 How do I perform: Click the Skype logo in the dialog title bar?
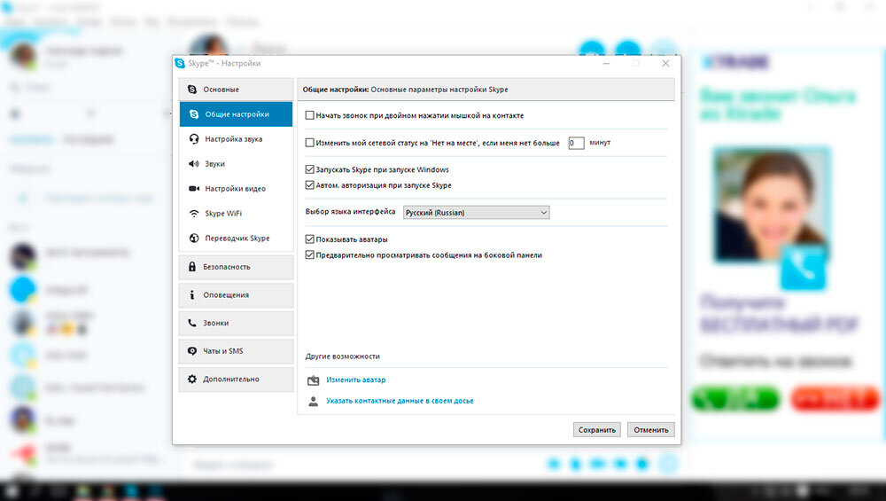(x=180, y=63)
